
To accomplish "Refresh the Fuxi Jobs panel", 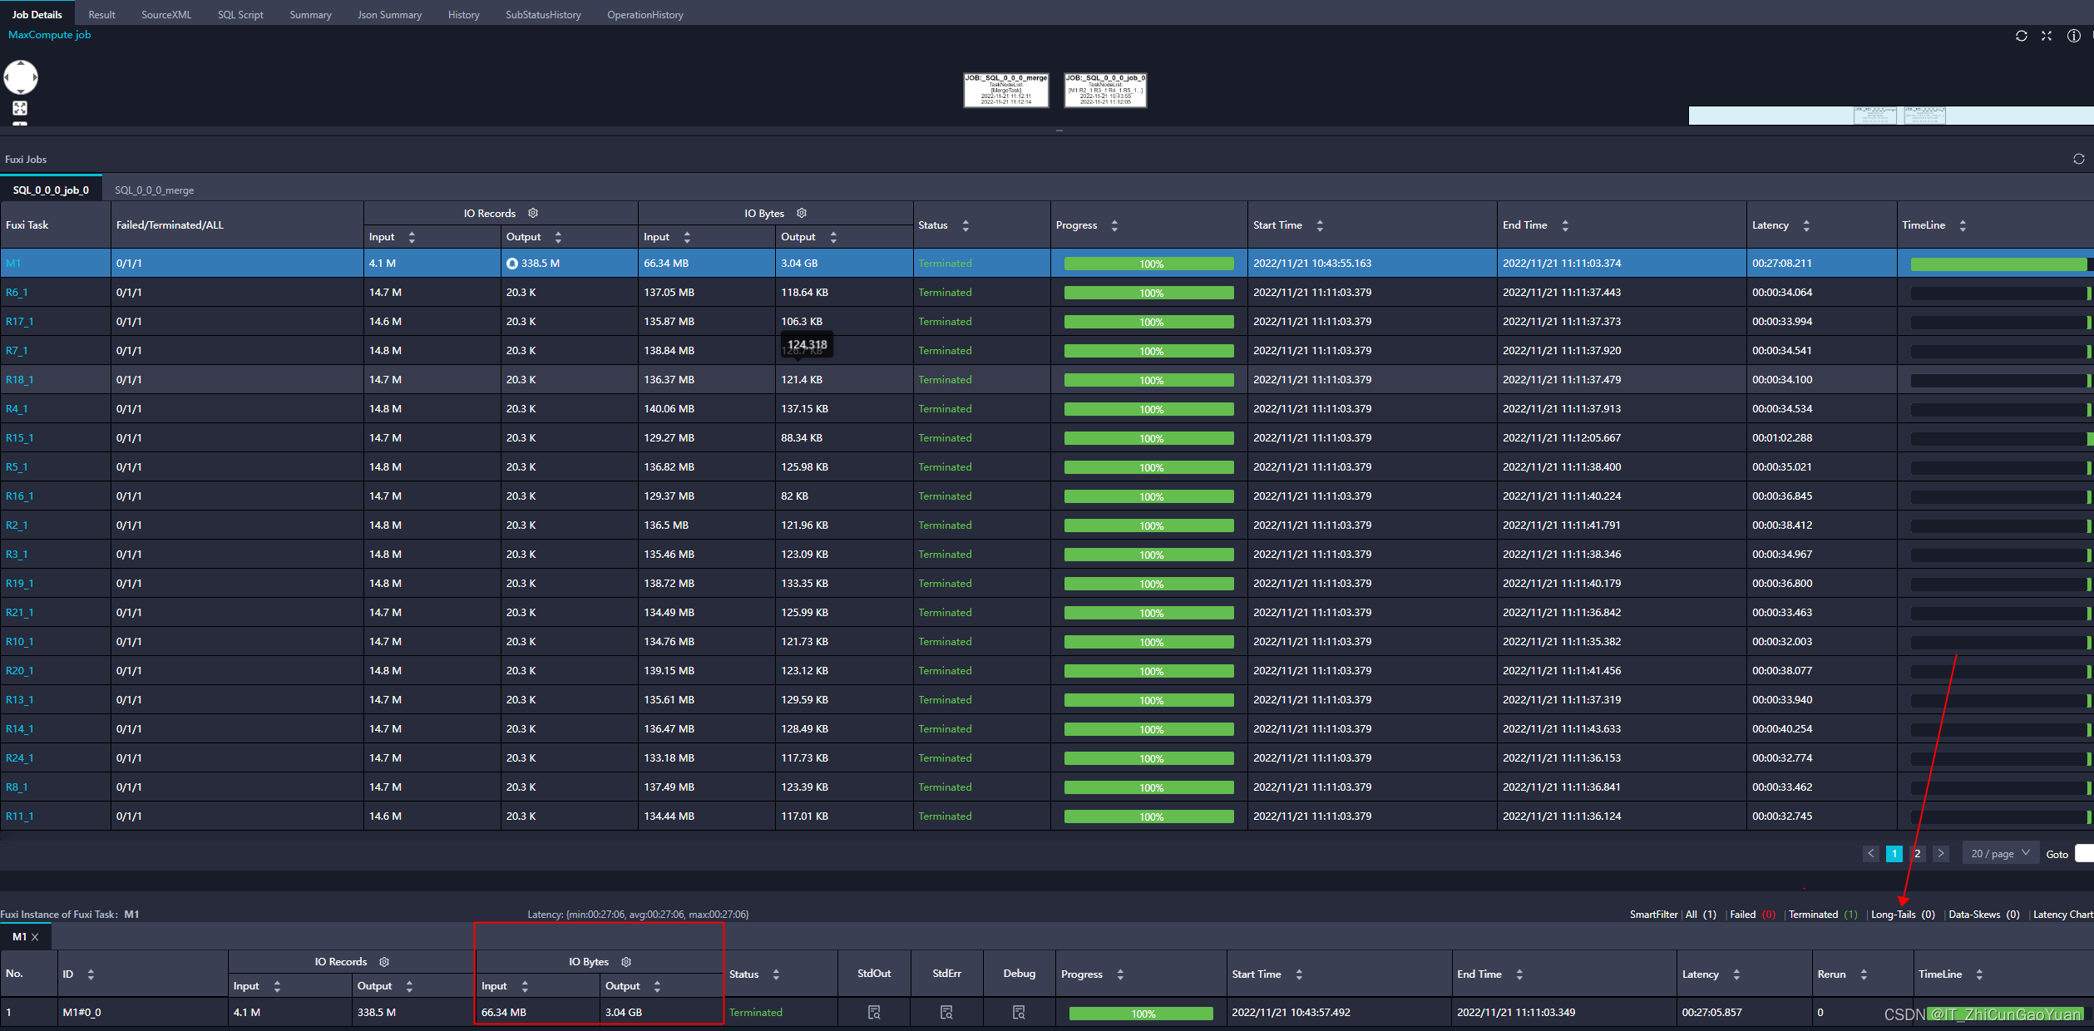I will click(x=2078, y=159).
